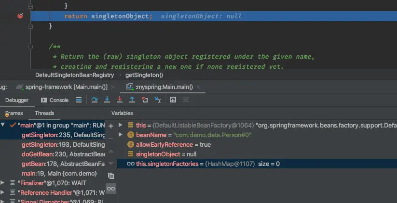Viewport: 397px width, 203px height.
Task: Move watch down arrow icon
Action: coord(111,164)
